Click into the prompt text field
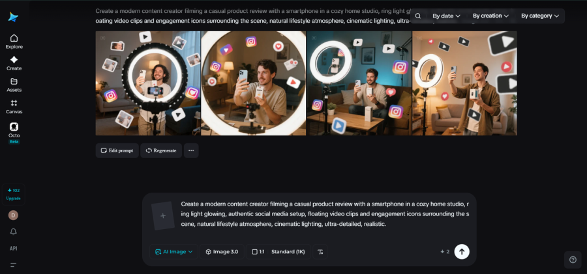Image resolution: width=587 pixels, height=274 pixels. (x=325, y=214)
